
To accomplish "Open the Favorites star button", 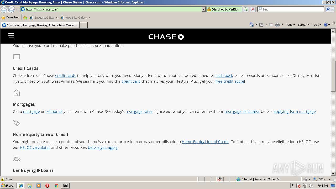I will (10, 18).
